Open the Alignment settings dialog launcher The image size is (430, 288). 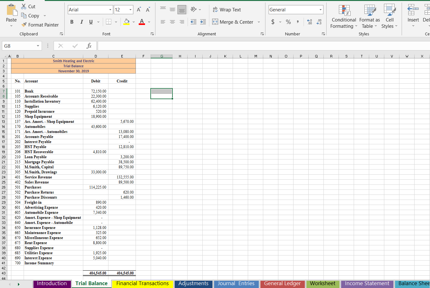262,34
